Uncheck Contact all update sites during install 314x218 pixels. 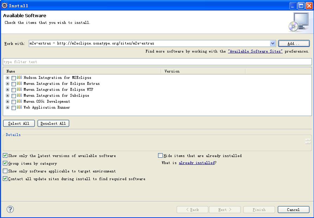point(5,179)
